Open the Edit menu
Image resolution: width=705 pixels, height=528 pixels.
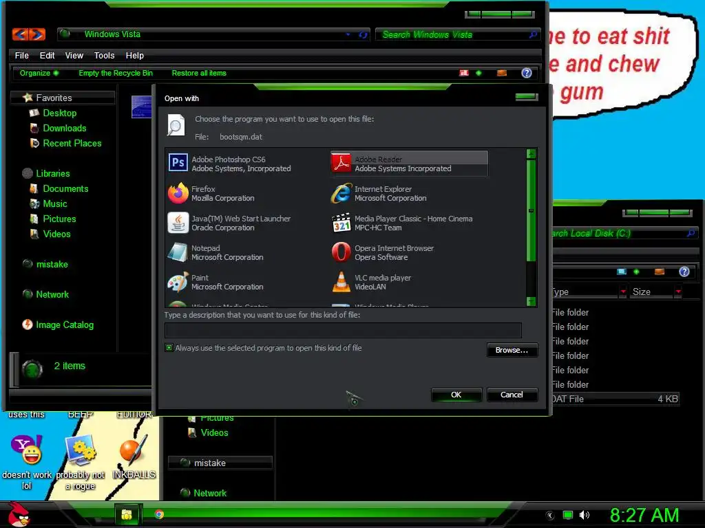48,55
